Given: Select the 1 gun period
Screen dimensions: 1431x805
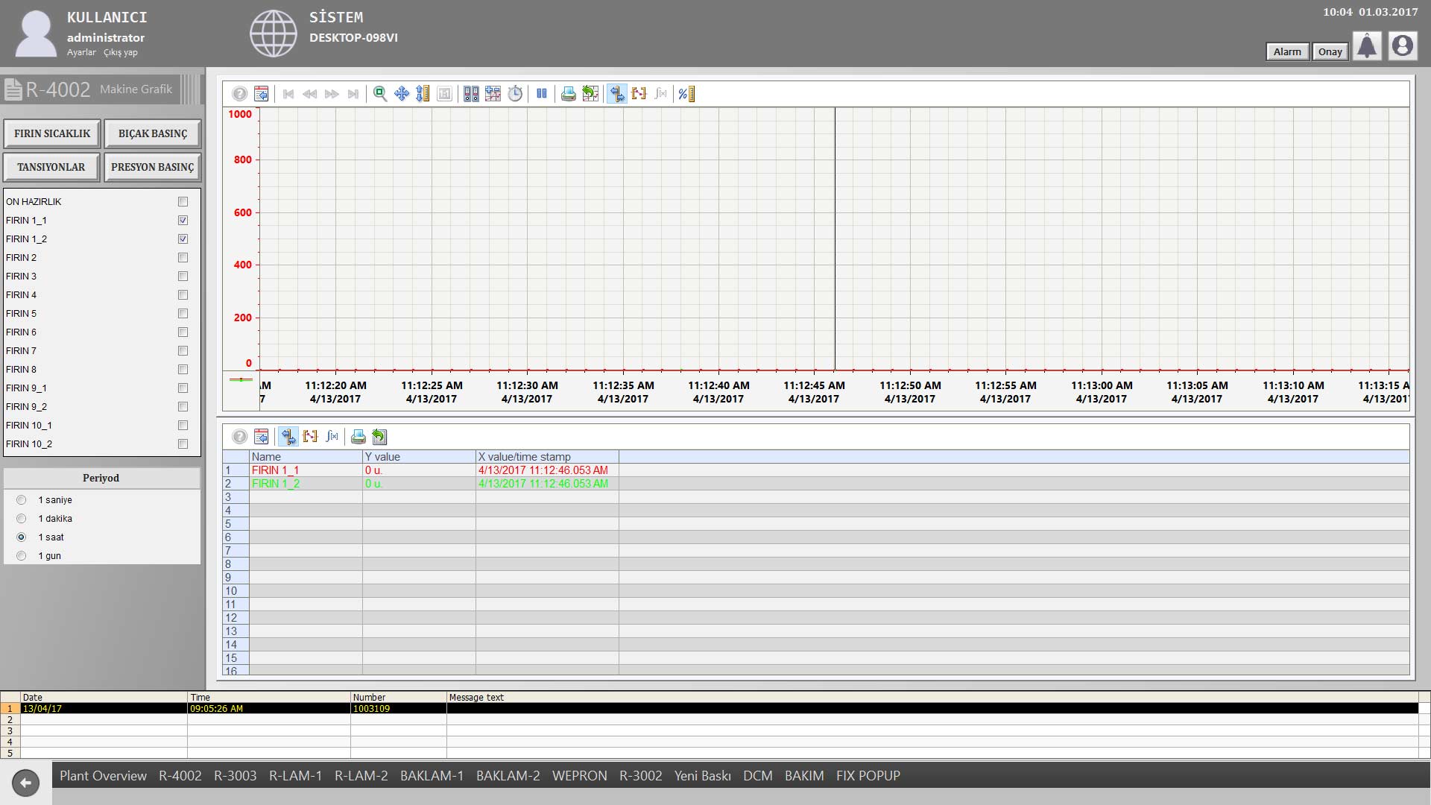Looking at the screenshot, I should (x=21, y=556).
